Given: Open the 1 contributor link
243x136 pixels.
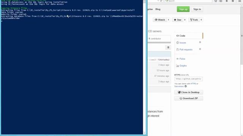Looking at the screenshot, I should point(155,39).
